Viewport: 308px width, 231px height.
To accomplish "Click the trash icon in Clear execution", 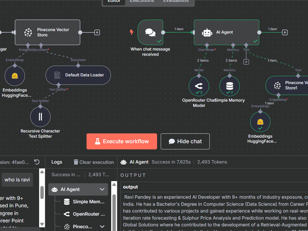I will click(76, 162).
